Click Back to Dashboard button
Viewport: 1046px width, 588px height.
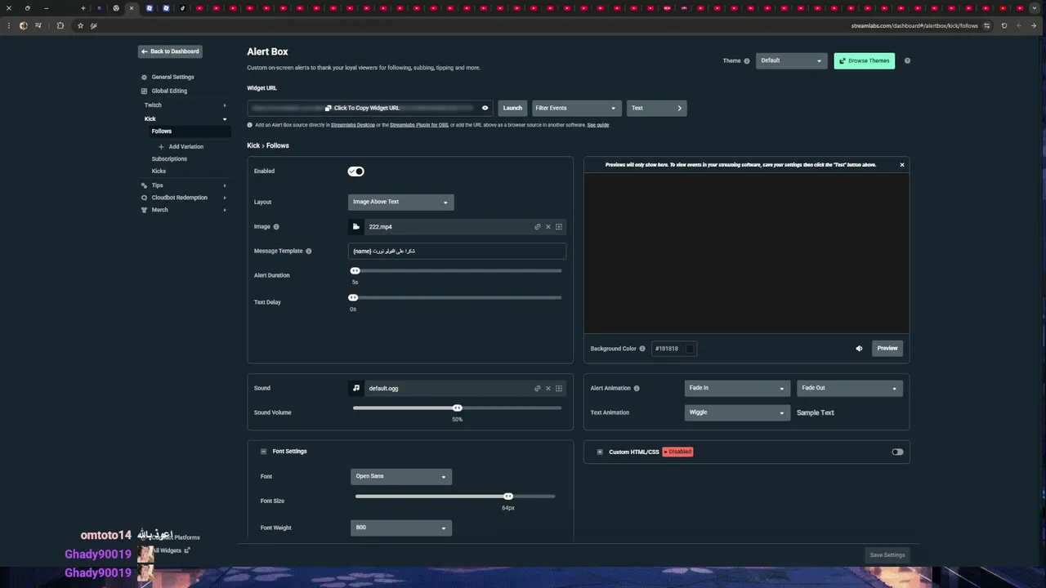coord(170,51)
